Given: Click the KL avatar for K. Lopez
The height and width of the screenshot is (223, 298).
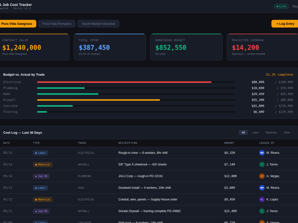Looking at the screenshot, I should pyautogui.click(x=262, y=200).
